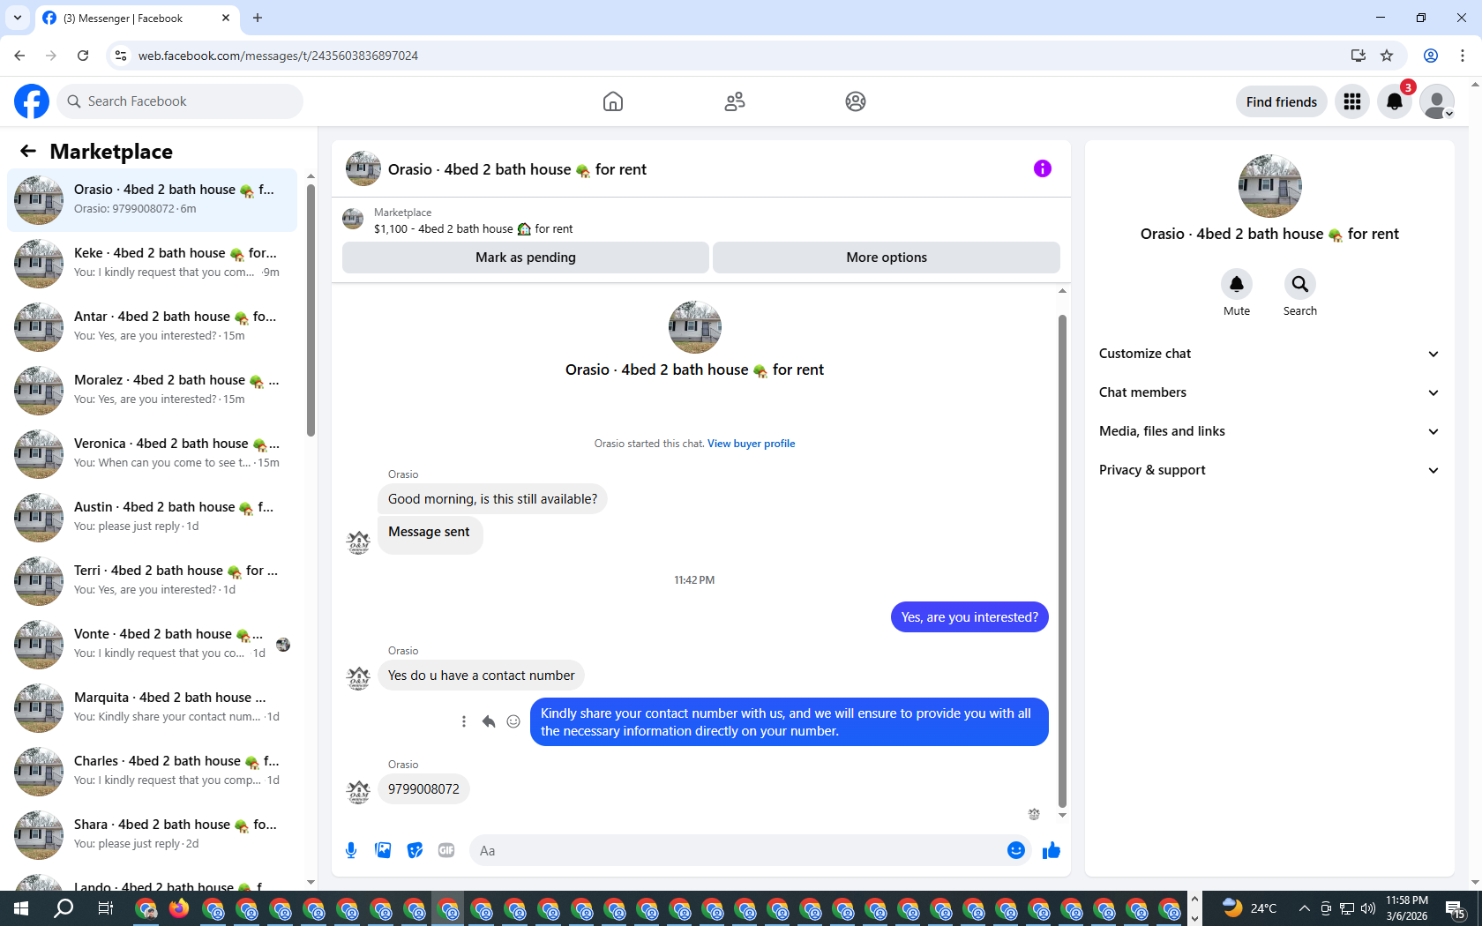Screen dimensions: 1482x926
Task: Expand the Privacy & support section
Action: (x=1269, y=470)
